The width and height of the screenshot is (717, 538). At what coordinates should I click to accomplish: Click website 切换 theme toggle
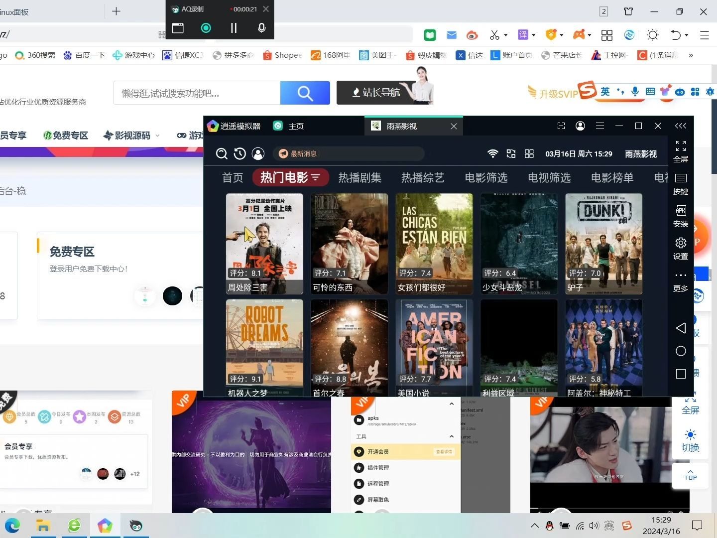tap(690, 441)
